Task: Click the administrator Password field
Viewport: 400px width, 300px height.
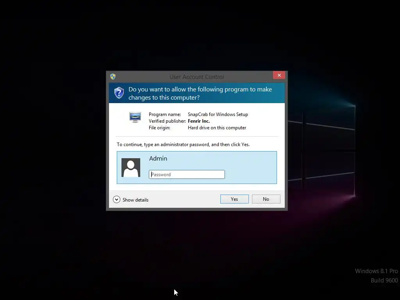Action: 187,175
